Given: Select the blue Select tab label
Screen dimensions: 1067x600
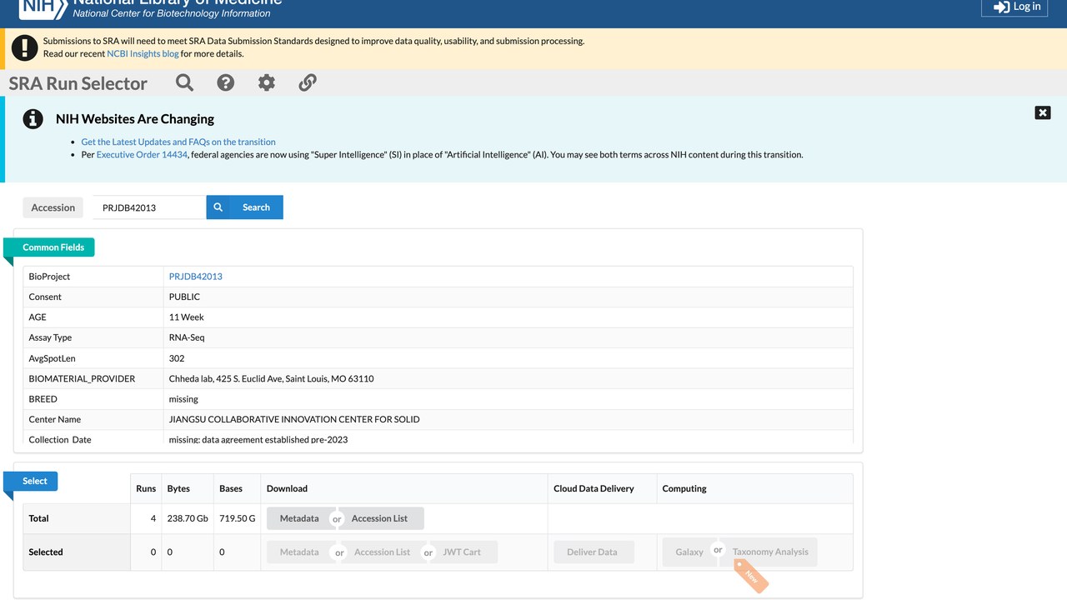Looking at the screenshot, I should point(35,481).
